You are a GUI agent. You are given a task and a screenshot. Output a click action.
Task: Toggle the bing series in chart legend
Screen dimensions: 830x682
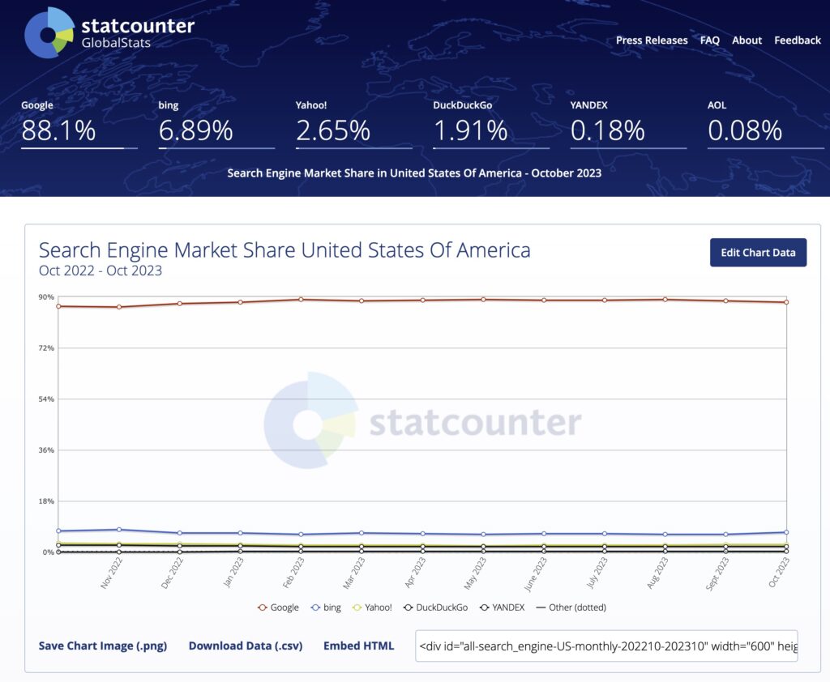point(326,607)
